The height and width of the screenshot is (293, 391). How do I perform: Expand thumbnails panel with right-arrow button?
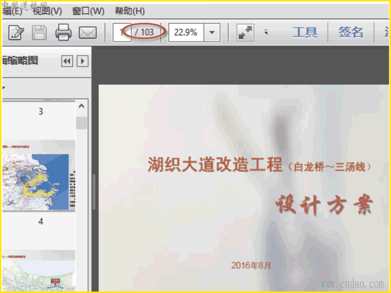click(x=83, y=61)
